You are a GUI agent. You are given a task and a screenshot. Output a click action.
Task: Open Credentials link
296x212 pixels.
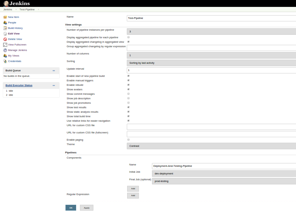click(x=15, y=61)
